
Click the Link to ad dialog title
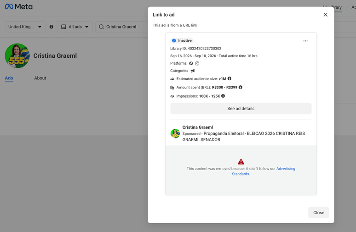pyautogui.click(x=163, y=15)
